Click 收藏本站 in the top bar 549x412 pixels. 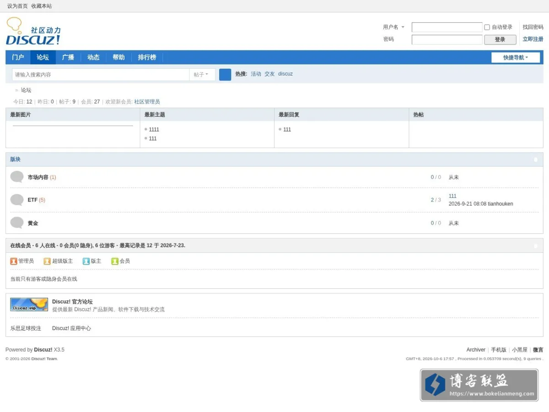click(42, 6)
